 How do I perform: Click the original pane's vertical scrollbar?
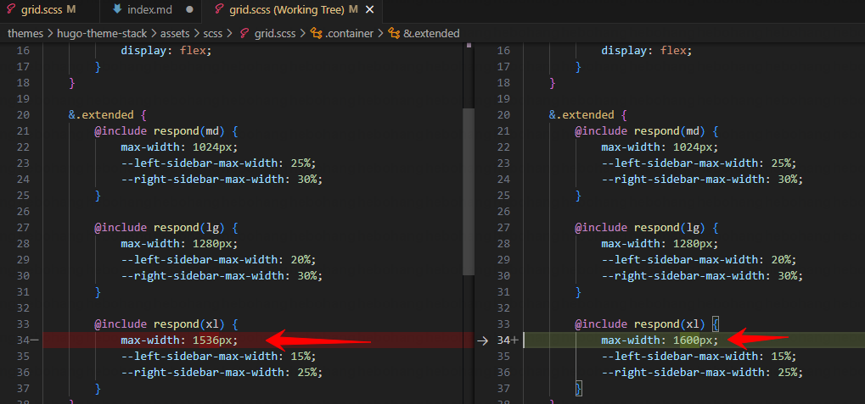coord(469,191)
